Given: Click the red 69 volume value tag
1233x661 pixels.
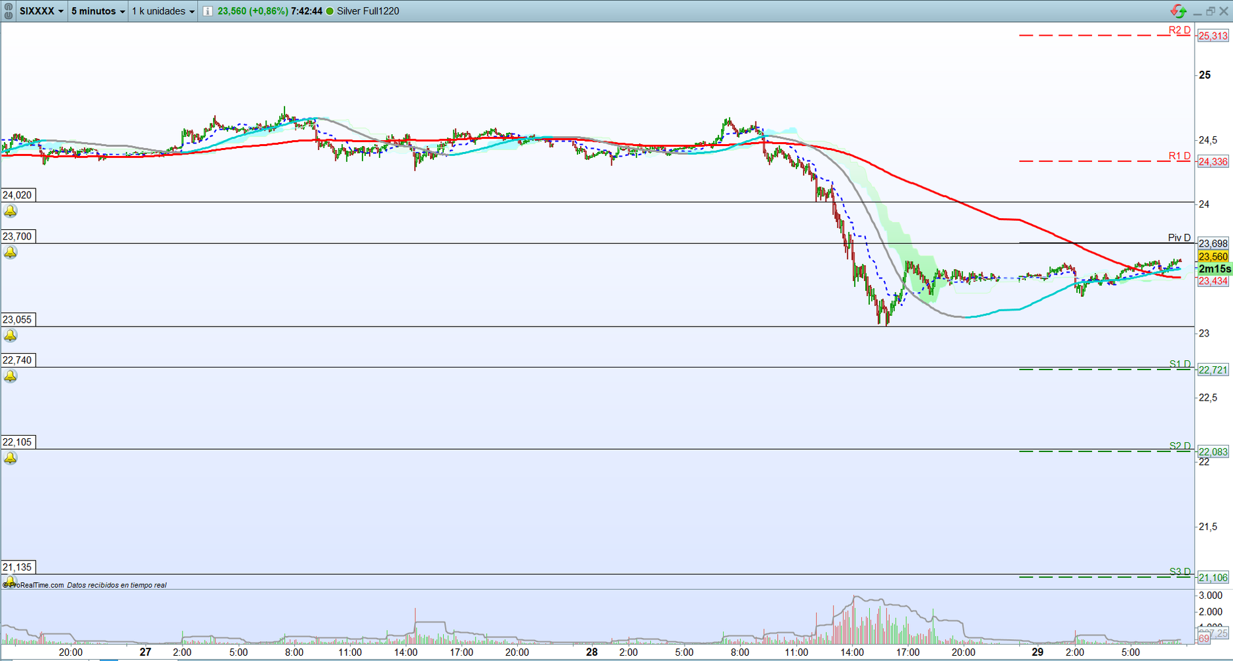Looking at the screenshot, I should (1204, 639).
